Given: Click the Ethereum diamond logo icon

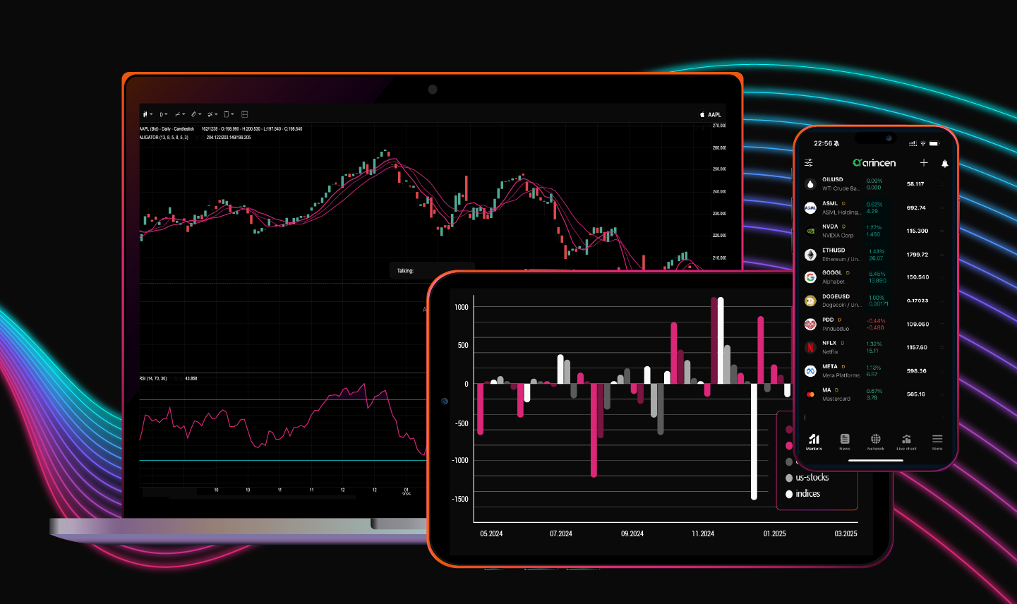Looking at the screenshot, I should click(810, 255).
